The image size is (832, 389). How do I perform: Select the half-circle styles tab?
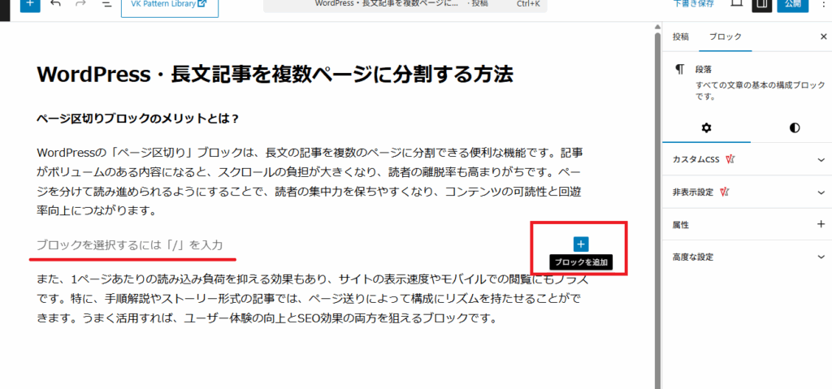coord(795,128)
